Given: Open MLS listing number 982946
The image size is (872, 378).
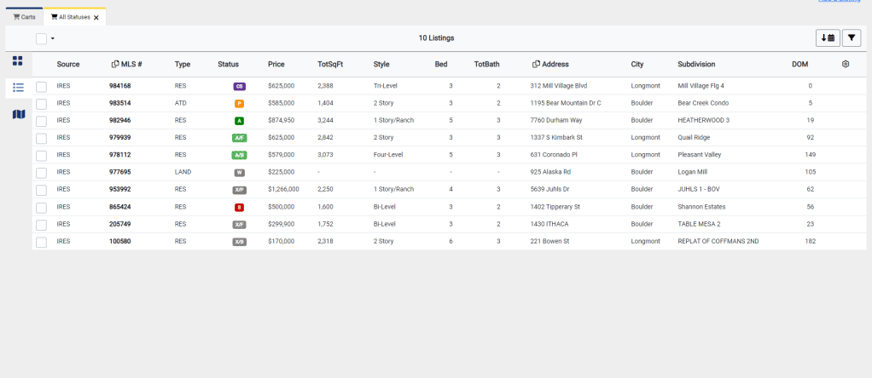Looking at the screenshot, I should tap(119, 120).
